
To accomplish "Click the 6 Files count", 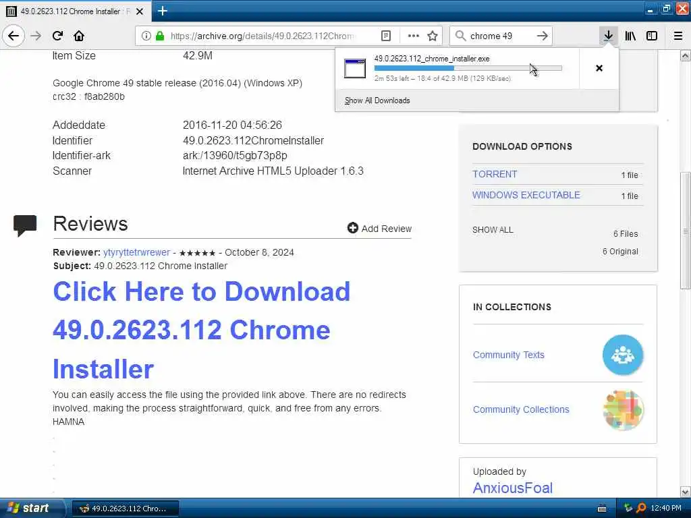I will click(x=626, y=234).
